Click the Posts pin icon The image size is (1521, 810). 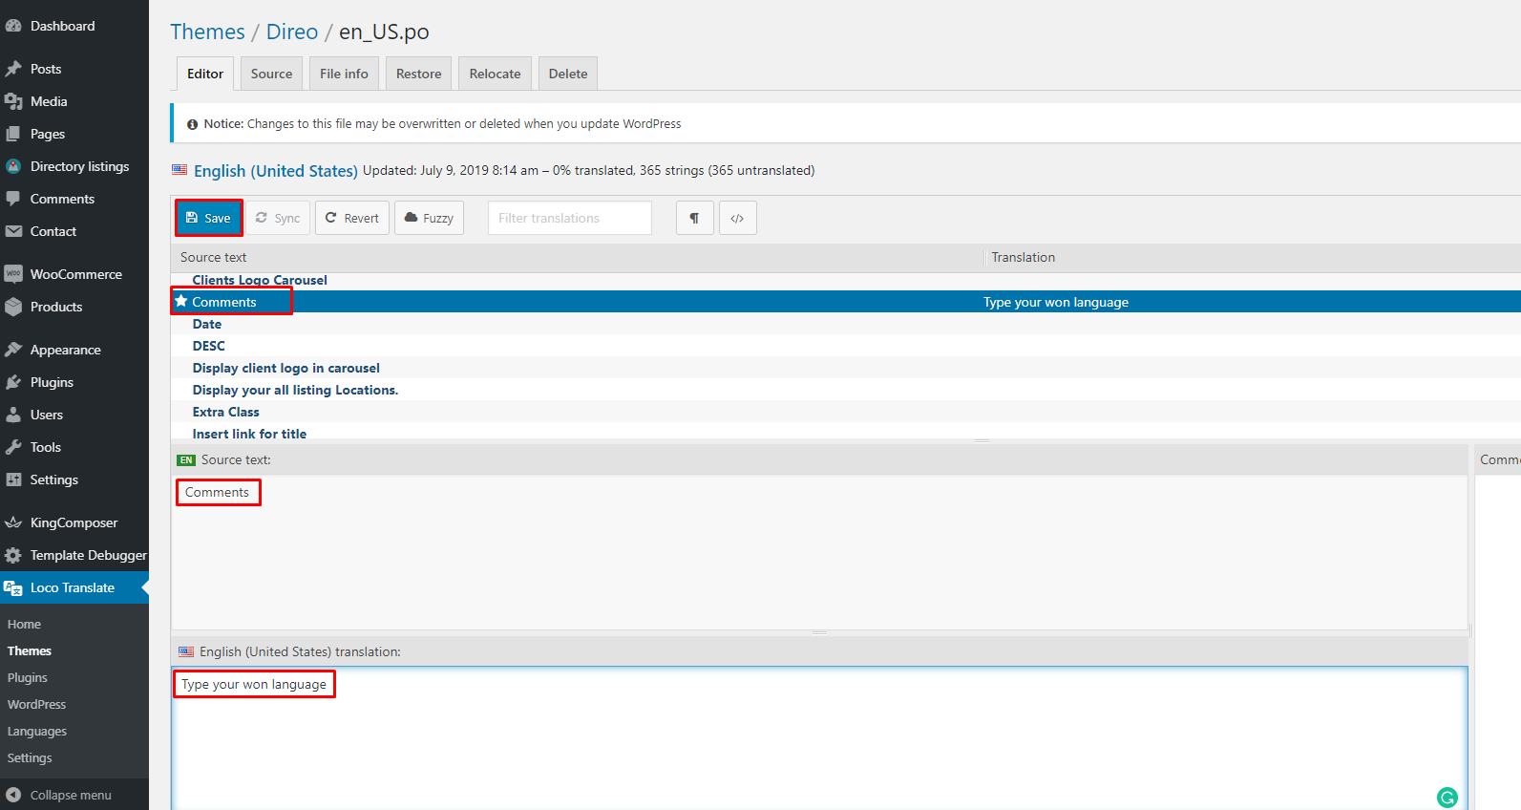point(13,69)
